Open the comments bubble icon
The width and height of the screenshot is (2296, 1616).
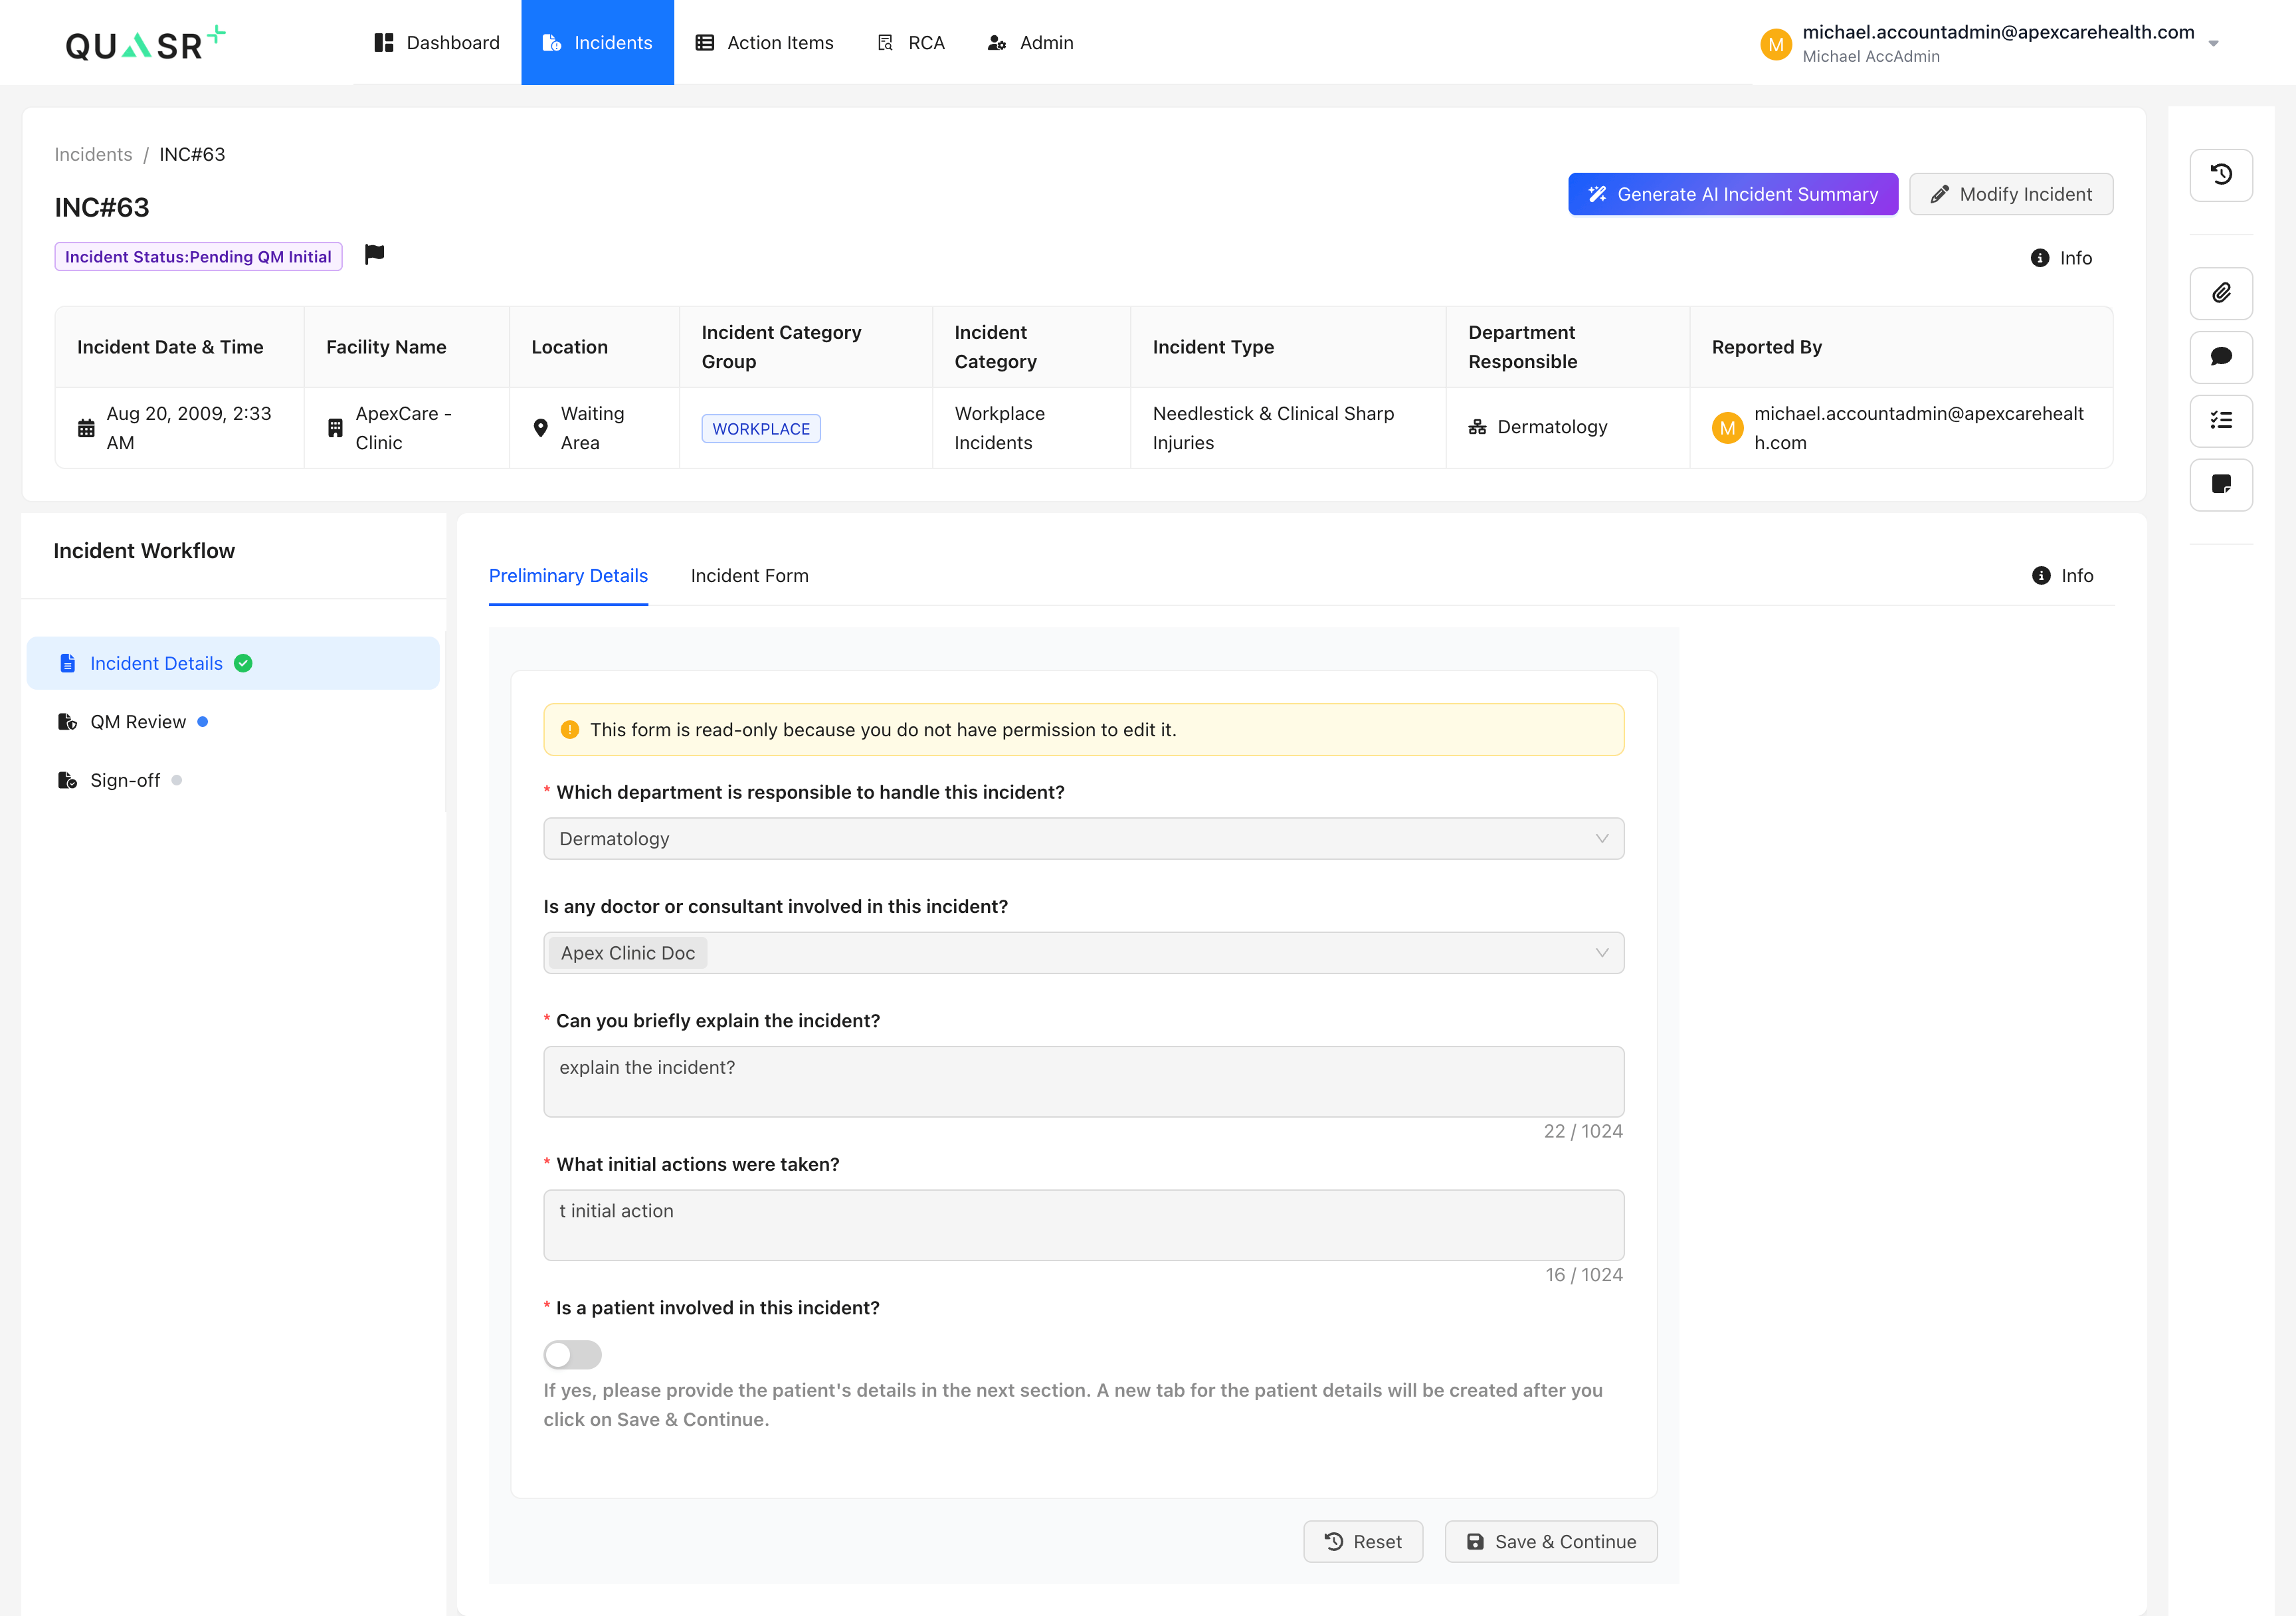2220,357
